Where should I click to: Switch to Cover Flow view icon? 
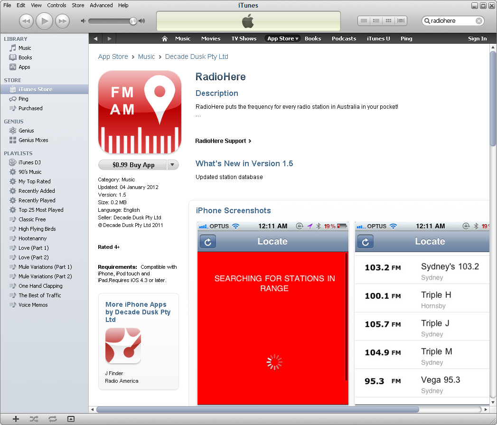pyautogui.click(x=401, y=20)
